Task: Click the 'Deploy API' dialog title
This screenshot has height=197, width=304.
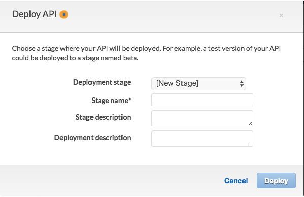Action: [x=35, y=14]
